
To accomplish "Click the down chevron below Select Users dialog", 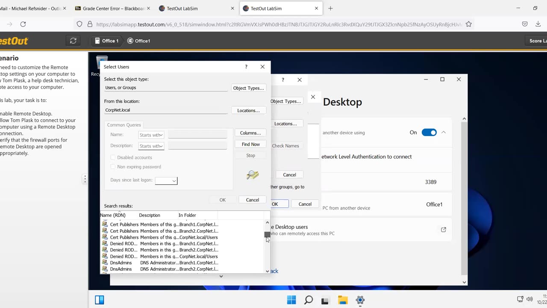I will [x=221, y=276].
